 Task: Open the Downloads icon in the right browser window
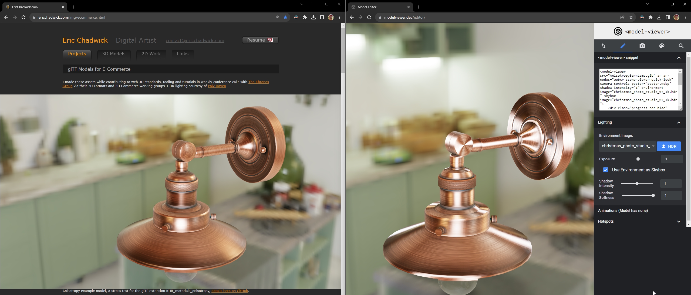(659, 17)
